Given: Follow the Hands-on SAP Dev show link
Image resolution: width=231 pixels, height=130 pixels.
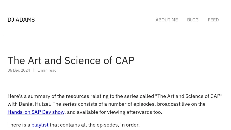Looking at the screenshot, I should (36, 112).
